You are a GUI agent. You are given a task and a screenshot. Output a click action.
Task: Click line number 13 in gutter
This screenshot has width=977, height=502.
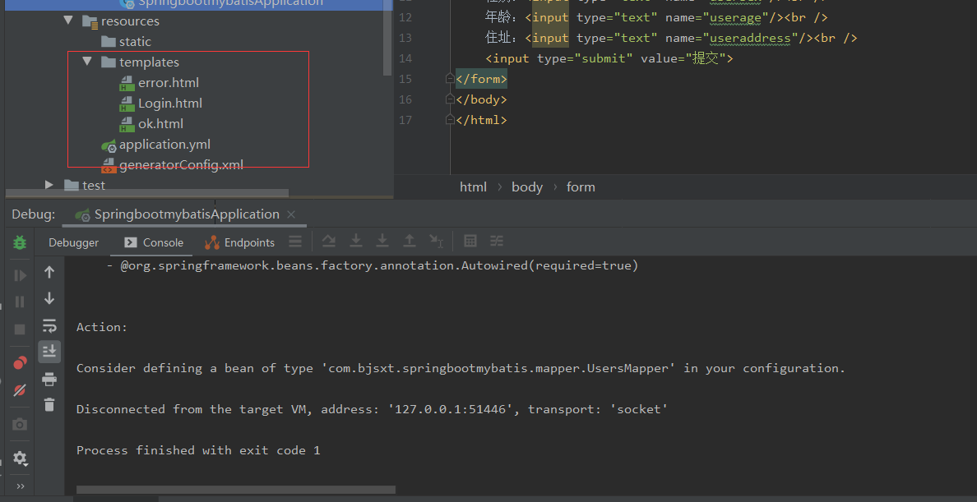pos(405,38)
